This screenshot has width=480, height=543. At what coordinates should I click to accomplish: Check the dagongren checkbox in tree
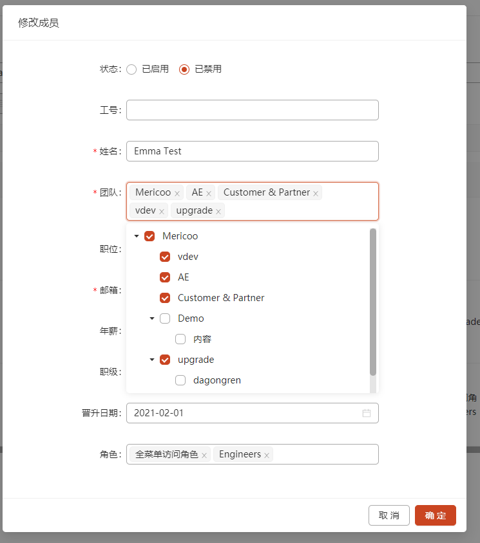pyautogui.click(x=180, y=380)
